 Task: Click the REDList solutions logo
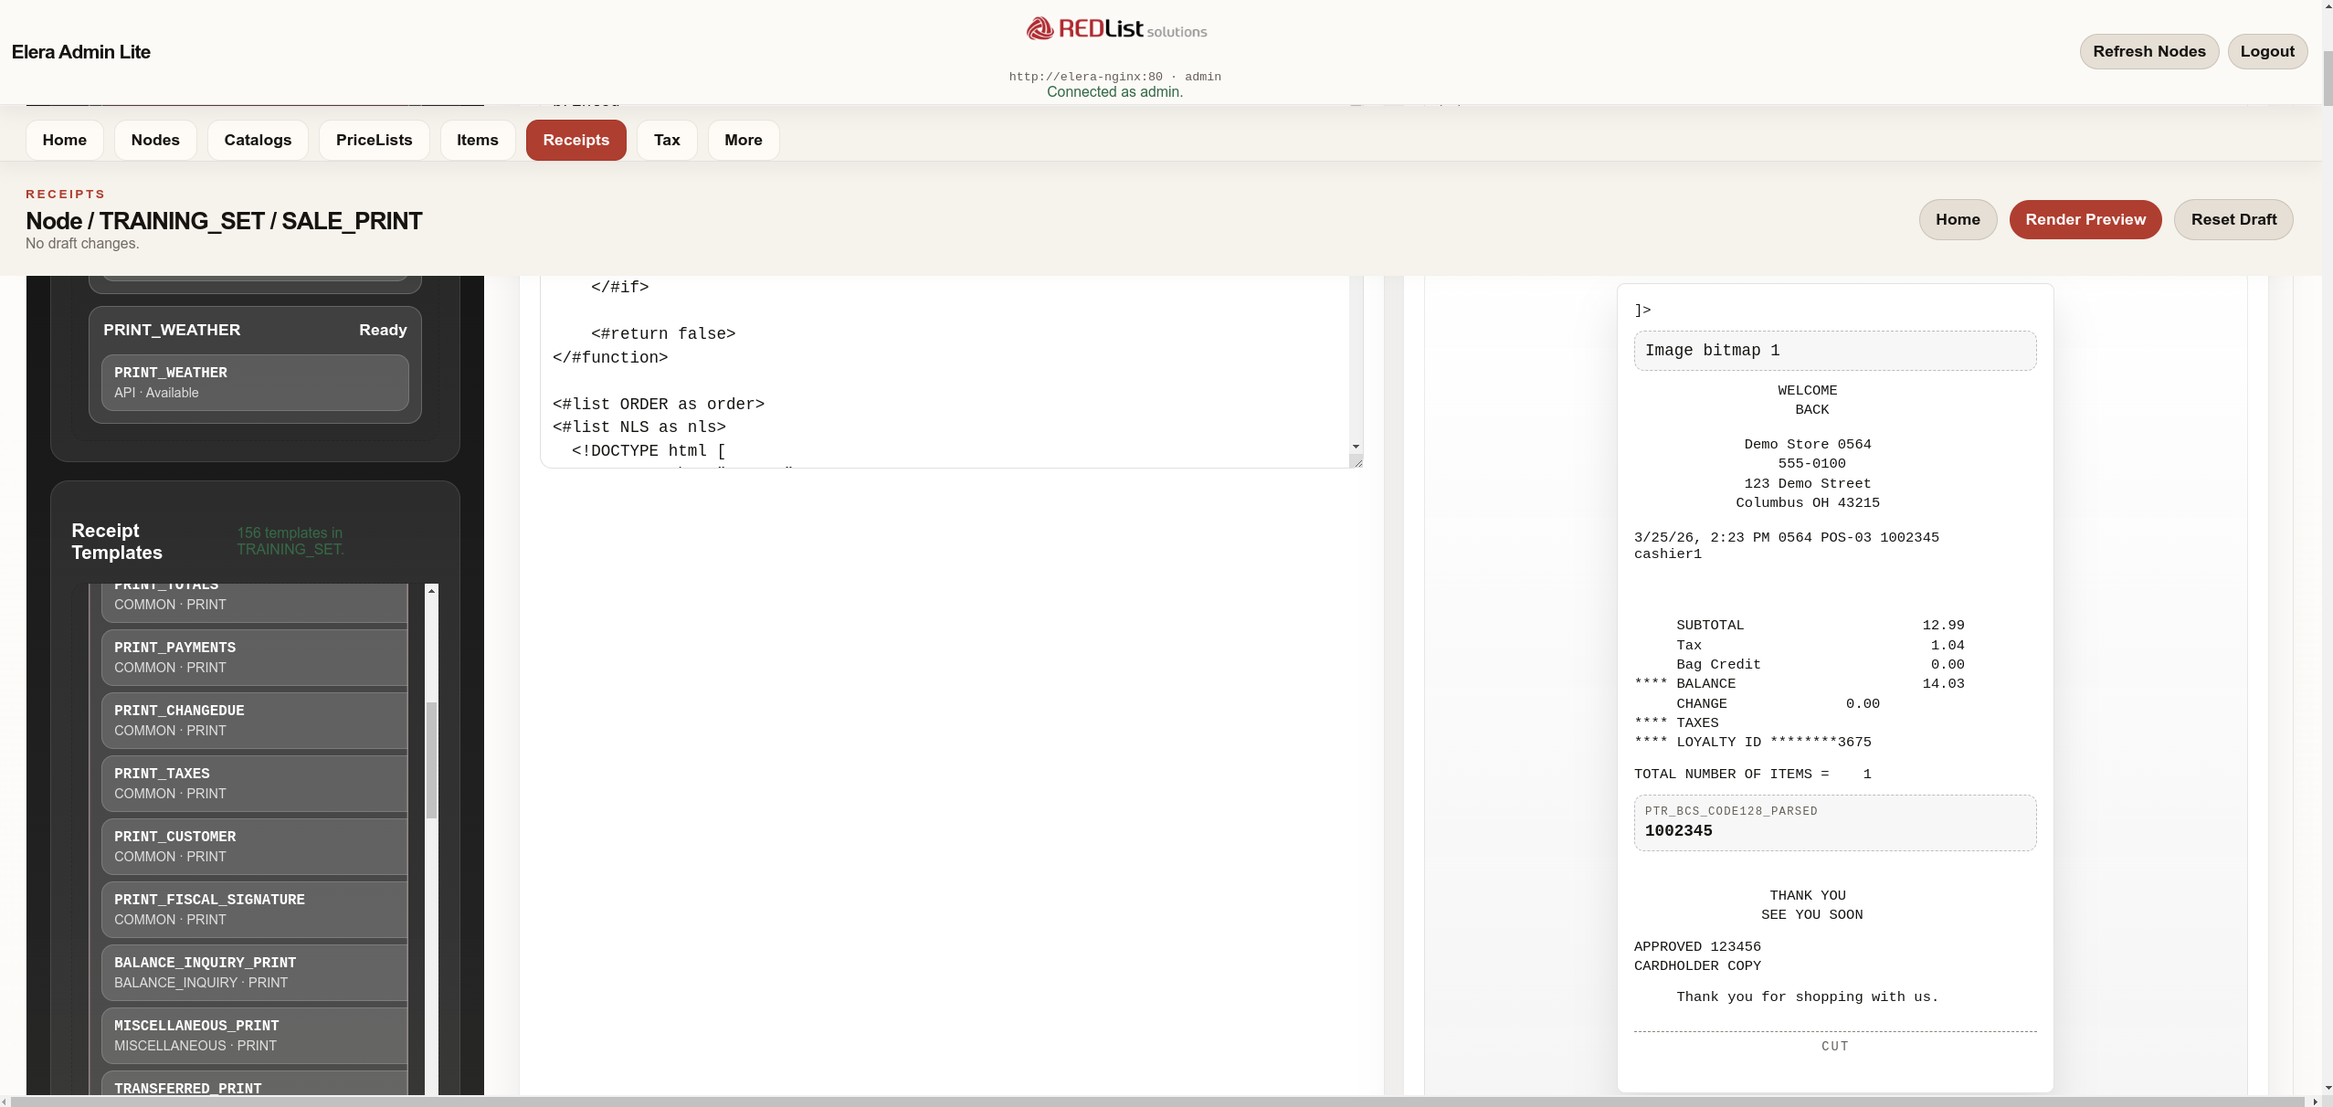(1115, 29)
